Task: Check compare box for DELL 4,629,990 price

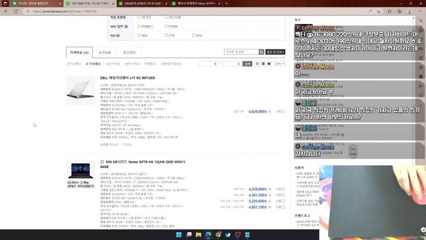Action: (283, 111)
